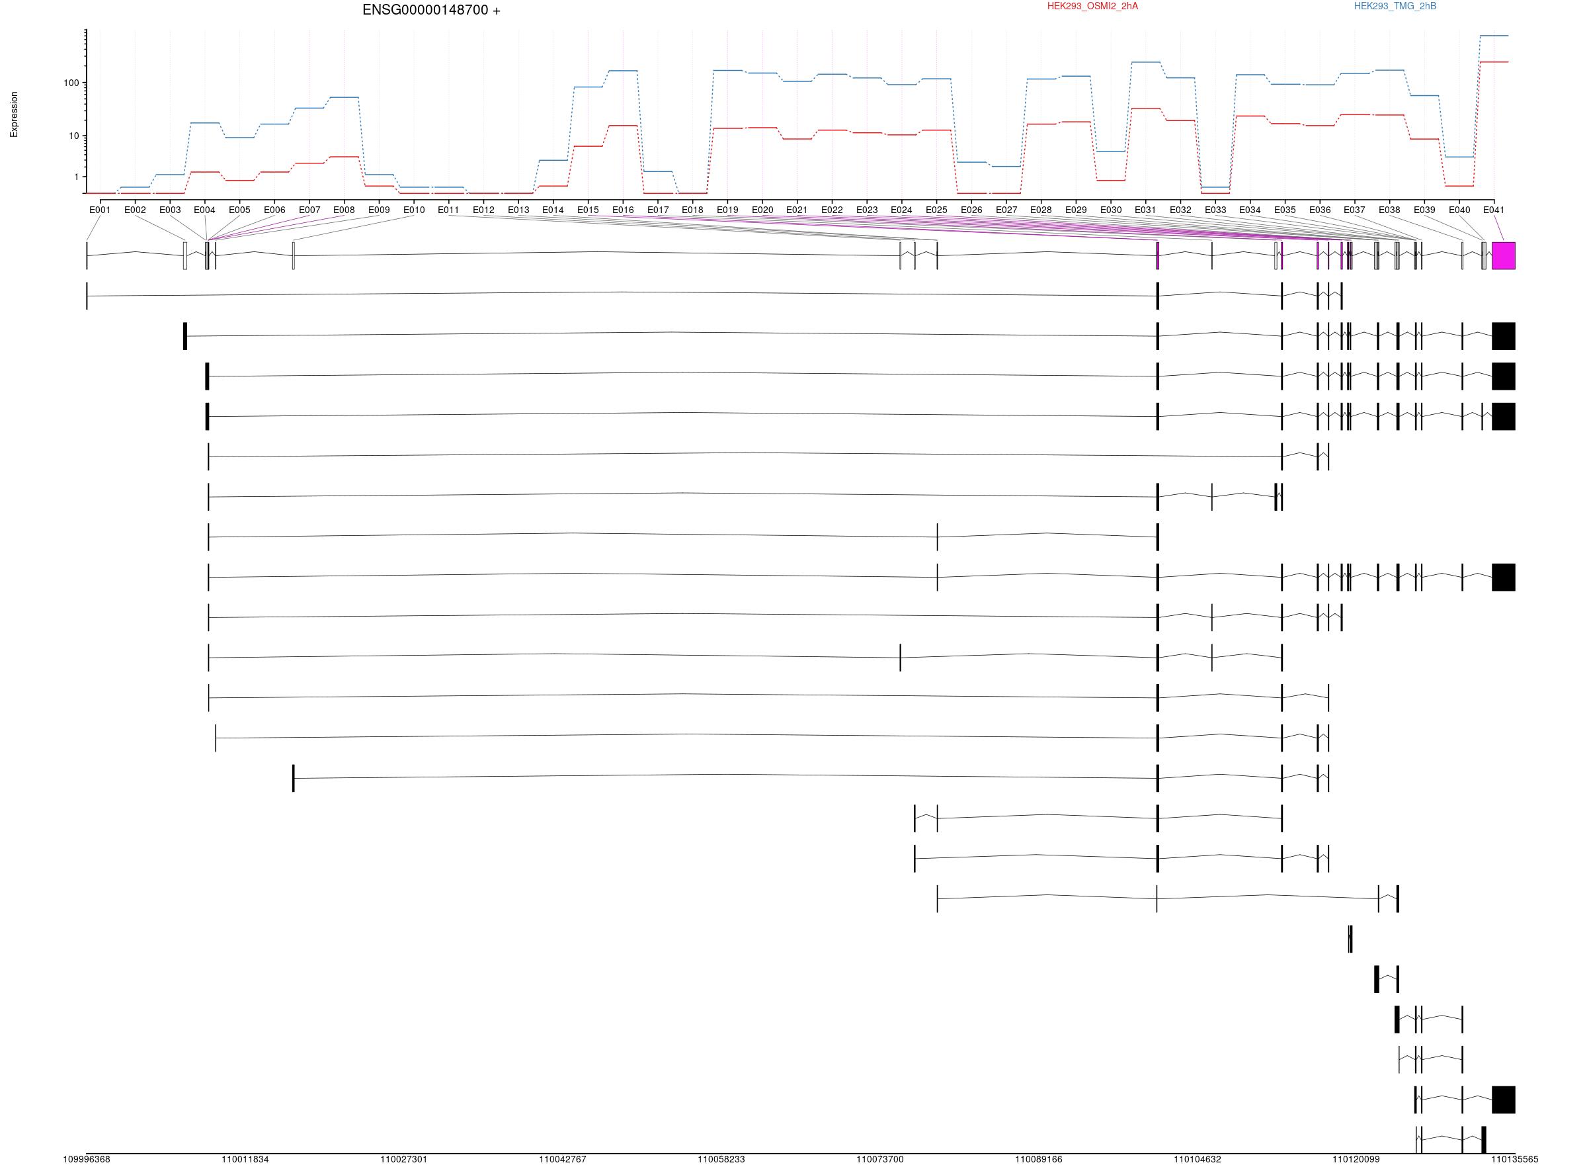Click exon label E036
1587x1171 pixels.
pos(1320,210)
